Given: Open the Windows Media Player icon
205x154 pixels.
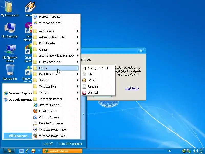Looking at the screenshot, I should [35, 130].
